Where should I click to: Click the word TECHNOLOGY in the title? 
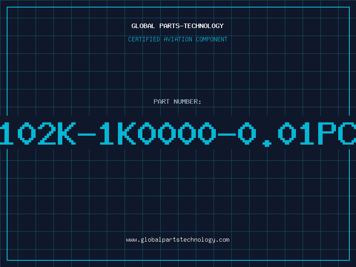[x=204, y=26]
